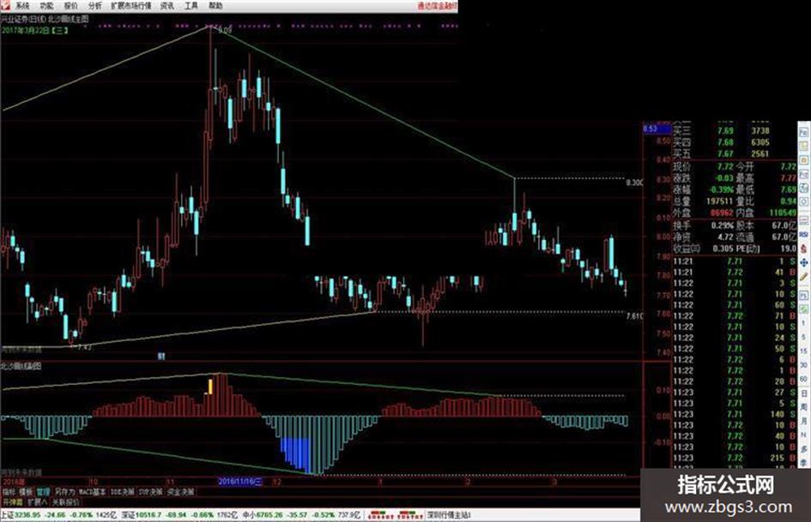Switch to 5-minute period in sidebar
811x522 pixels.
click(804, 337)
